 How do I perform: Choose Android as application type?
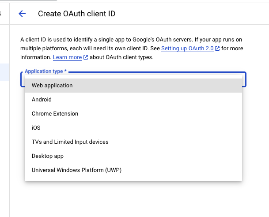(x=133, y=100)
